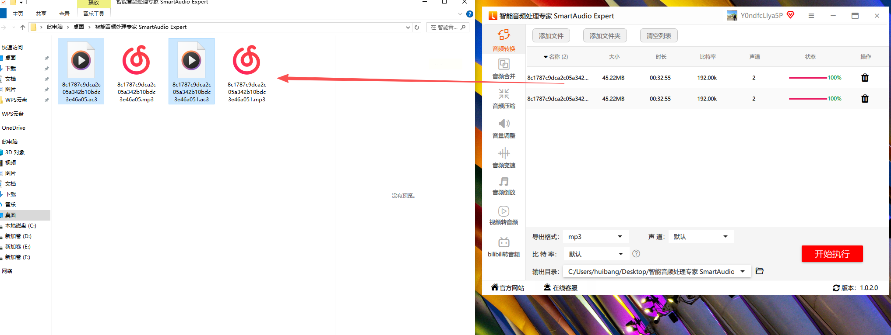Select file 8c1787...3e46a05.ac3 in Explorer
Screen dimensions: 891x335
[81, 71]
